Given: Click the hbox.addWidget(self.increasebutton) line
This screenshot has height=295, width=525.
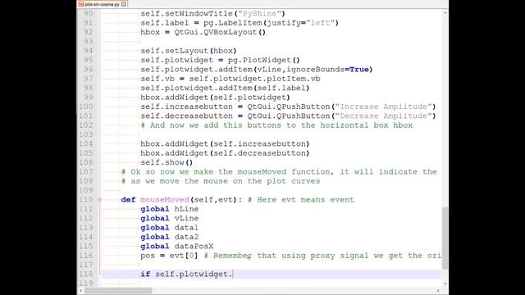Looking at the screenshot, I should click(x=225, y=144).
